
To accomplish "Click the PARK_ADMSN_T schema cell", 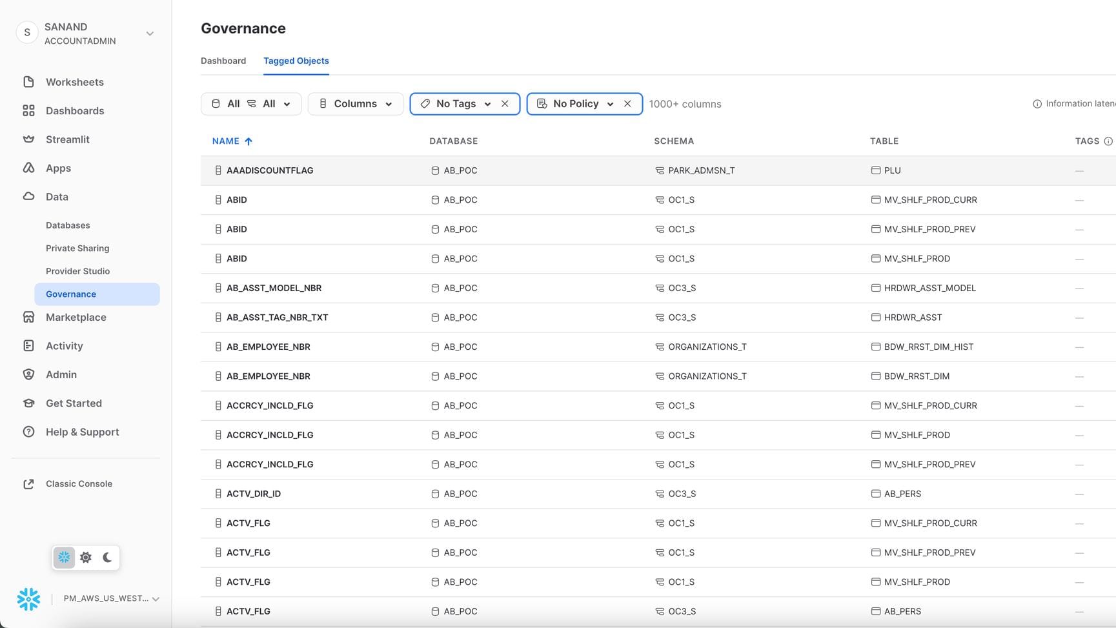I will click(x=702, y=170).
